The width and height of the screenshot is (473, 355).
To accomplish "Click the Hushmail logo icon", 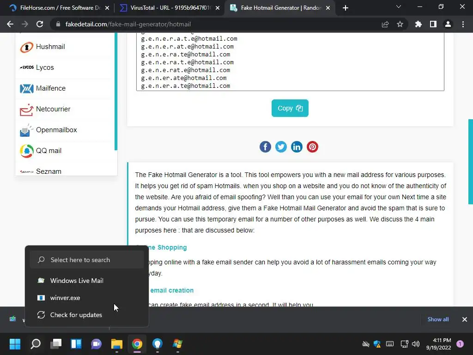I will pyautogui.click(x=26, y=47).
